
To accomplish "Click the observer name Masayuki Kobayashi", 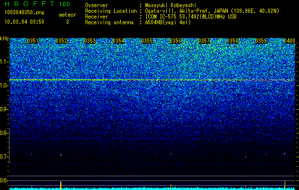I will tap(171, 5).
